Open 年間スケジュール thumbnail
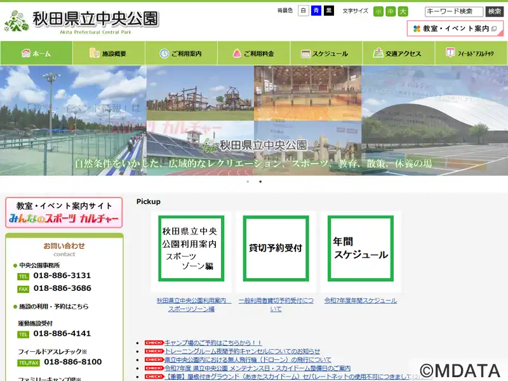 (x=361, y=248)
